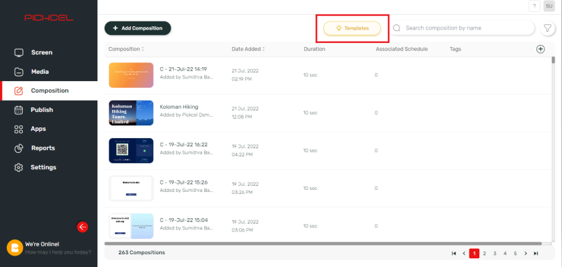This screenshot has height=267, width=562.
Task: Click the Reports pie chart icon
Action: pyautogui.click(x=19, y=148)
